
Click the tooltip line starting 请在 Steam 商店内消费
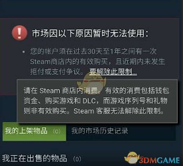pyautogui.click(x=96, y=91)
